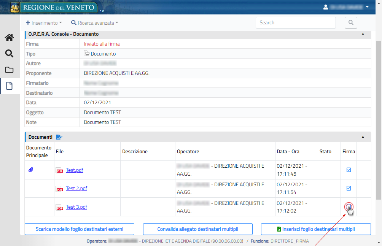This screenshot has height=246, width=382.
Task: Collapse the O.P.E.R.A. Console - Documento panel
Action: click(x=363, y=34)
